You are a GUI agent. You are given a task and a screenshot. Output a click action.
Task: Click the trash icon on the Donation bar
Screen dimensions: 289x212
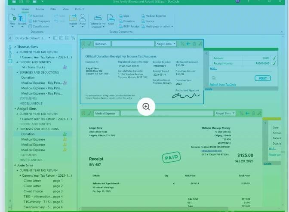pos(194,44)
